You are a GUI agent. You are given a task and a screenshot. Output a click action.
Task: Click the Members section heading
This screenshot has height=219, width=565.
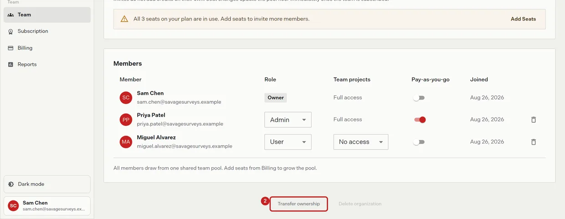(128, 64)
